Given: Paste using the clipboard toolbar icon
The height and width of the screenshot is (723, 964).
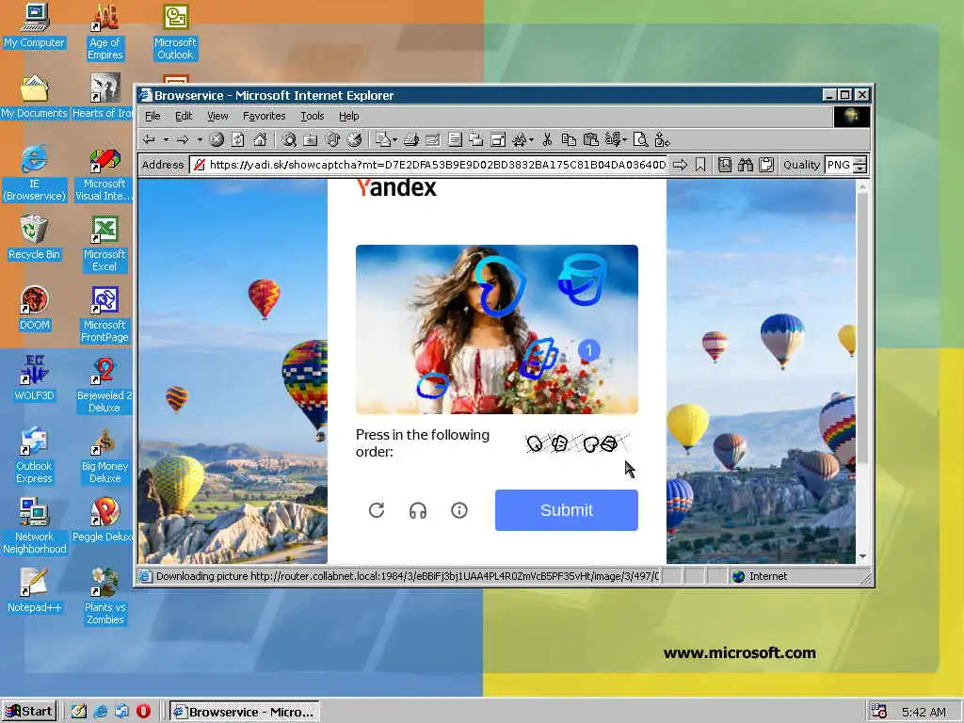Looking at the screenshot, I should point(591,140).
